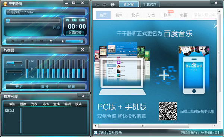Image resolution: width=224 pixels, height=137 pixels.
Task: Toggle the 启动时自动显示 checkbox
Action: tap(96, 133)
